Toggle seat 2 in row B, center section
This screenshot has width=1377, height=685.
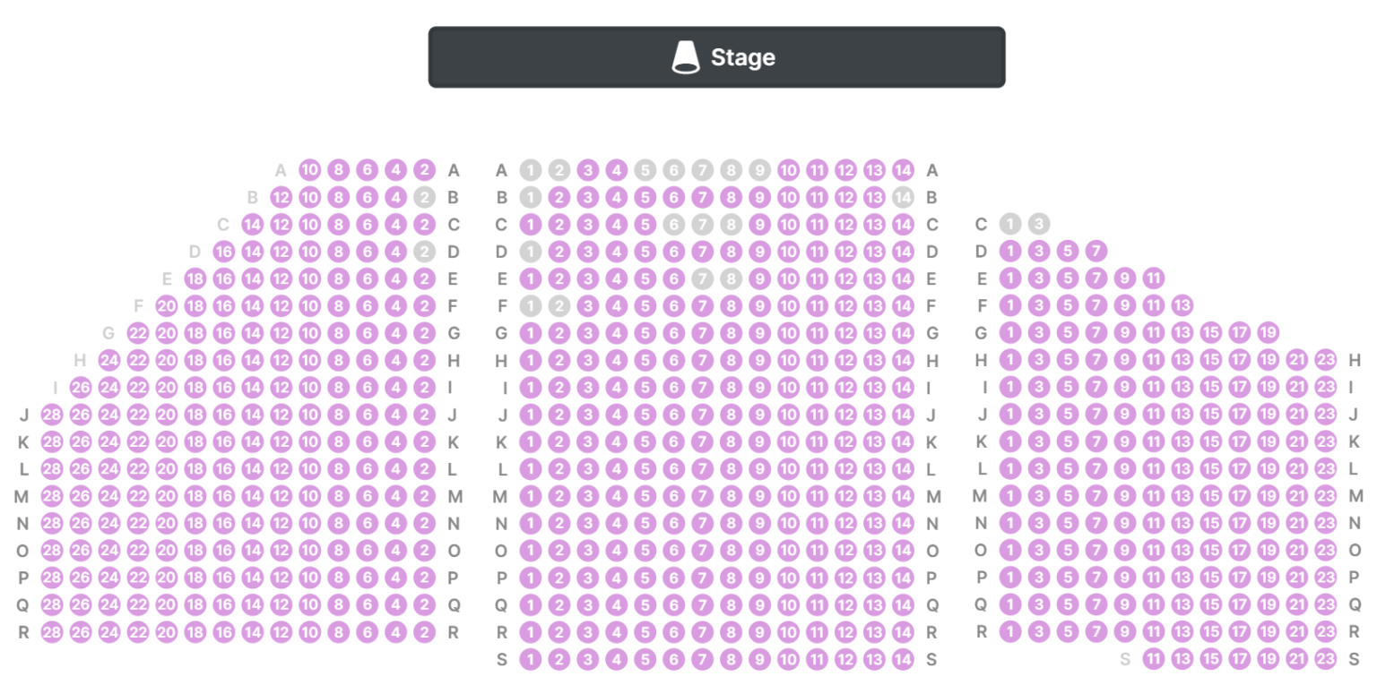[560, 197]
